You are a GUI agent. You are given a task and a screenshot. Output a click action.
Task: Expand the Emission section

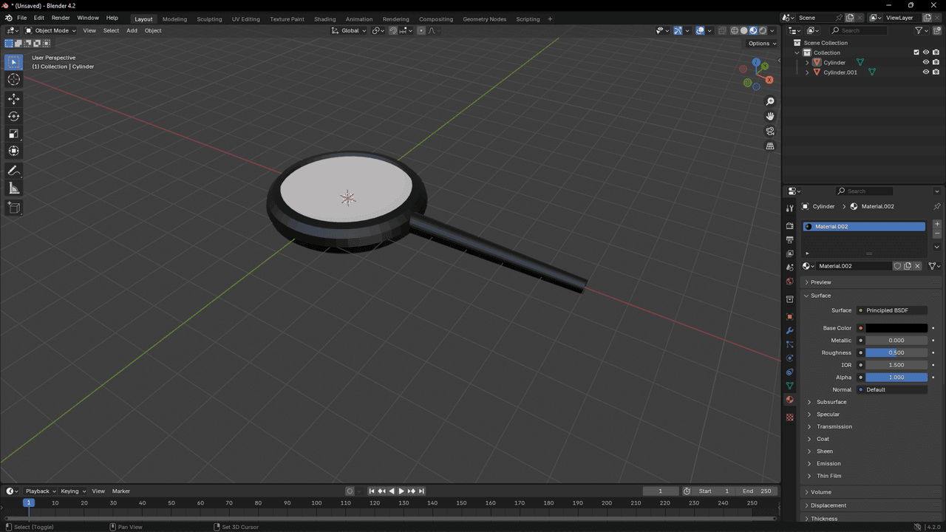pos(828,463)
